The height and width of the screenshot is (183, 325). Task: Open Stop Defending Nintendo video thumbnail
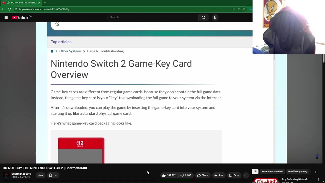click(266, 180)
